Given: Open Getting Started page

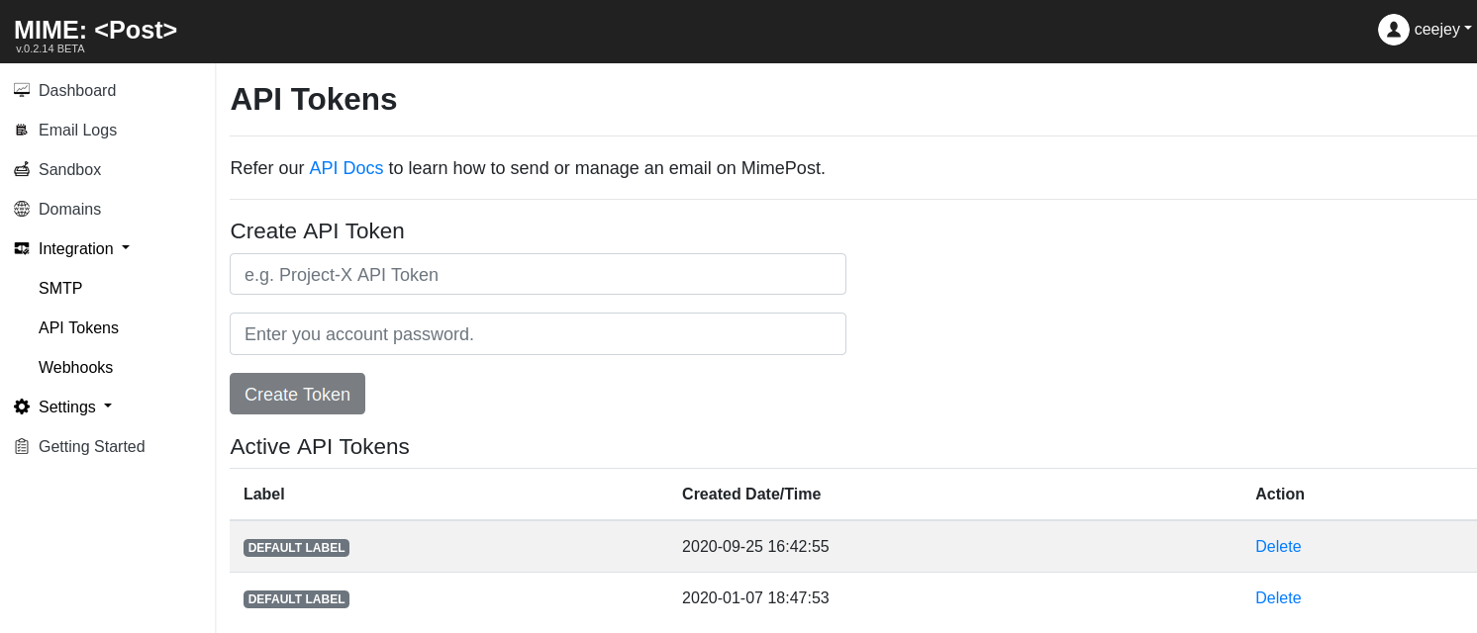Looking at the screenshot, I should click(x=92, y=446).
